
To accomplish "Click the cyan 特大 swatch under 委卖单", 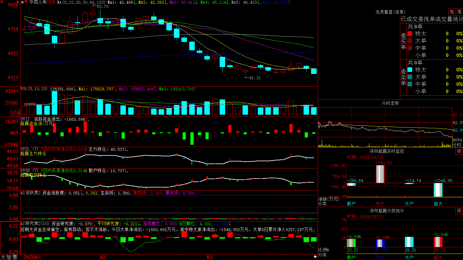I will (x=410, y=70).
